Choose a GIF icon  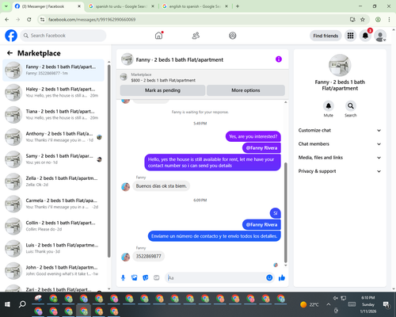[157, 277]
